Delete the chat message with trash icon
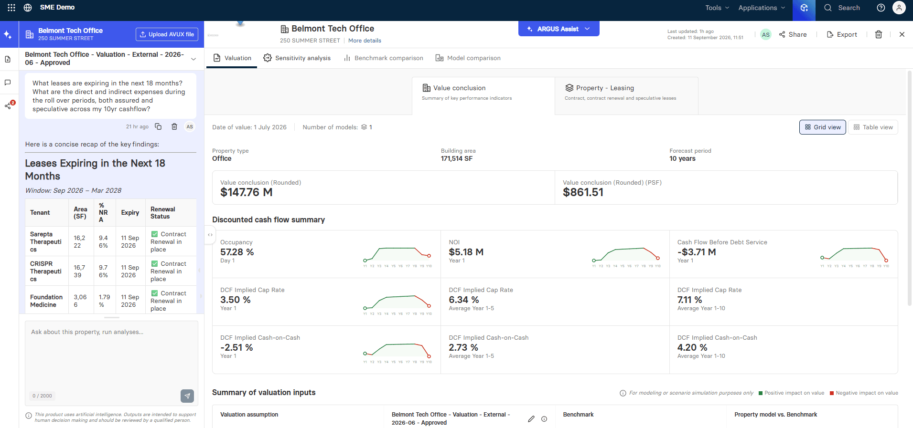The height and width of the screenshot is (428, 913). 174,126
